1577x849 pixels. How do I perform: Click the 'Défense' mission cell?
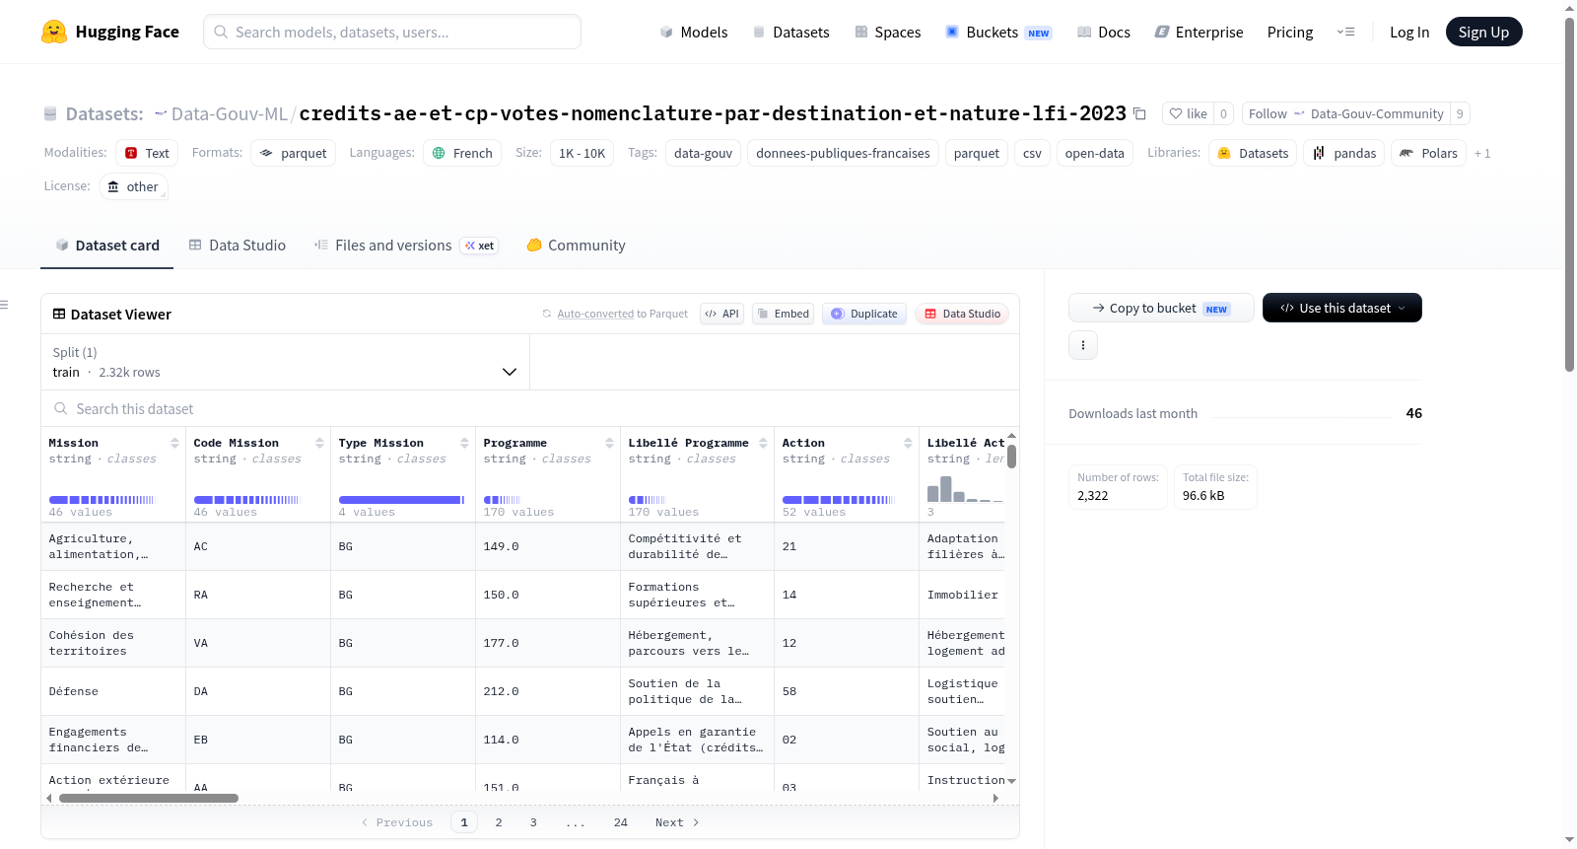[113, 691]
